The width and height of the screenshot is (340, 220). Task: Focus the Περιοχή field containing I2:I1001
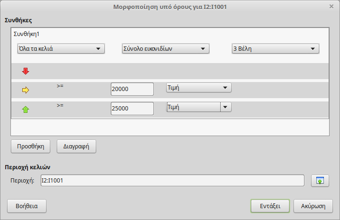172,181
